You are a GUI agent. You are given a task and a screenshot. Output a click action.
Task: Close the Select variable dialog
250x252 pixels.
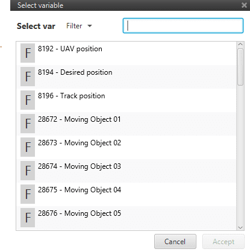(244, 5)
